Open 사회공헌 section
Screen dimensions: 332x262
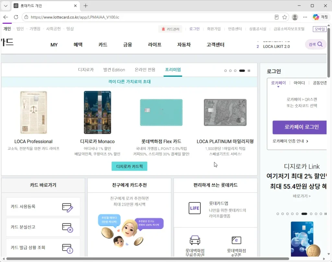point(53,29)
